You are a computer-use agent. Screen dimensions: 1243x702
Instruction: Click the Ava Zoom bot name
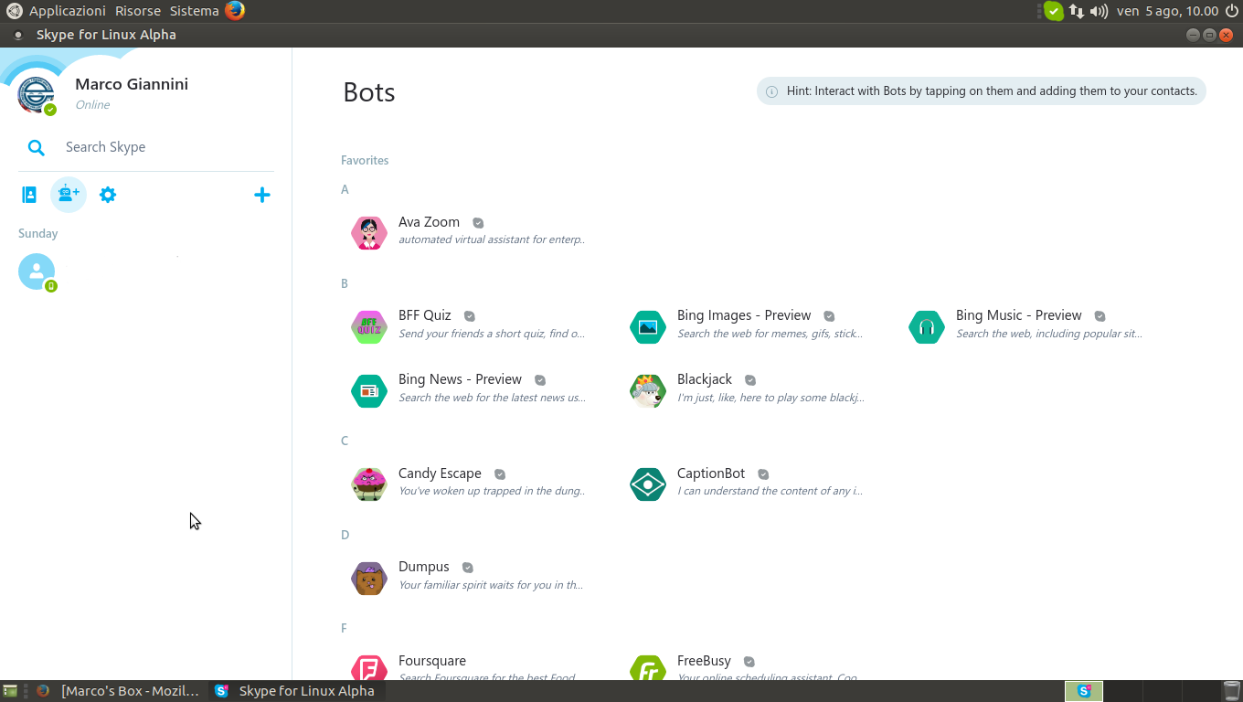click(x=429, y=222)
